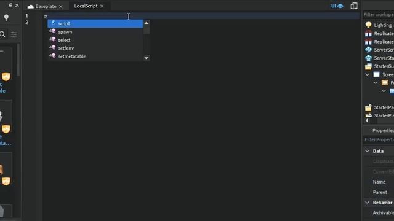Image resolution: width=394 pixels, height=221 pixels.
Task: Select ServerScriptService icon in Explorer
Action: pyautogui.click(x=368, y=50)
